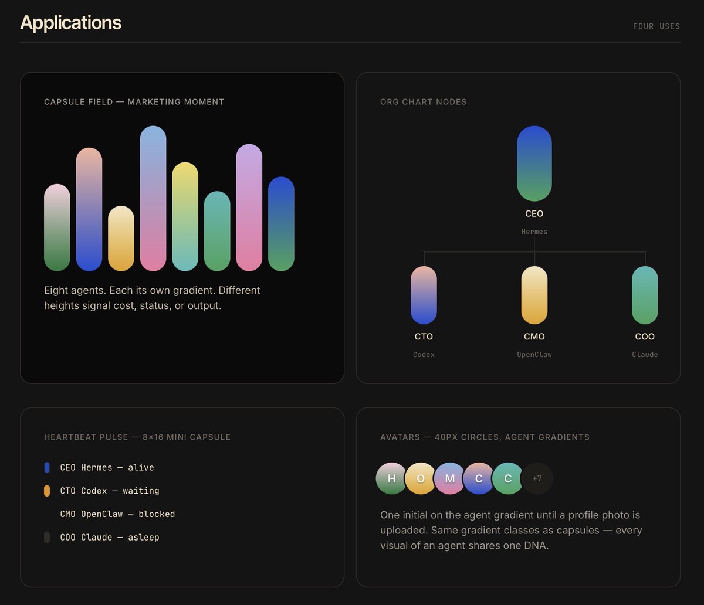
Task: Select the yellow-to-teal capsule in the capsule field
Action: pyautogui.click(x=185, y=216)
